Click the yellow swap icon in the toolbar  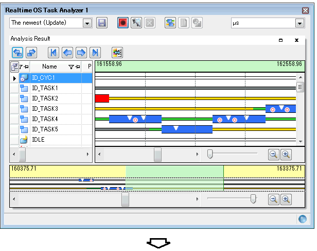[117, 52]
